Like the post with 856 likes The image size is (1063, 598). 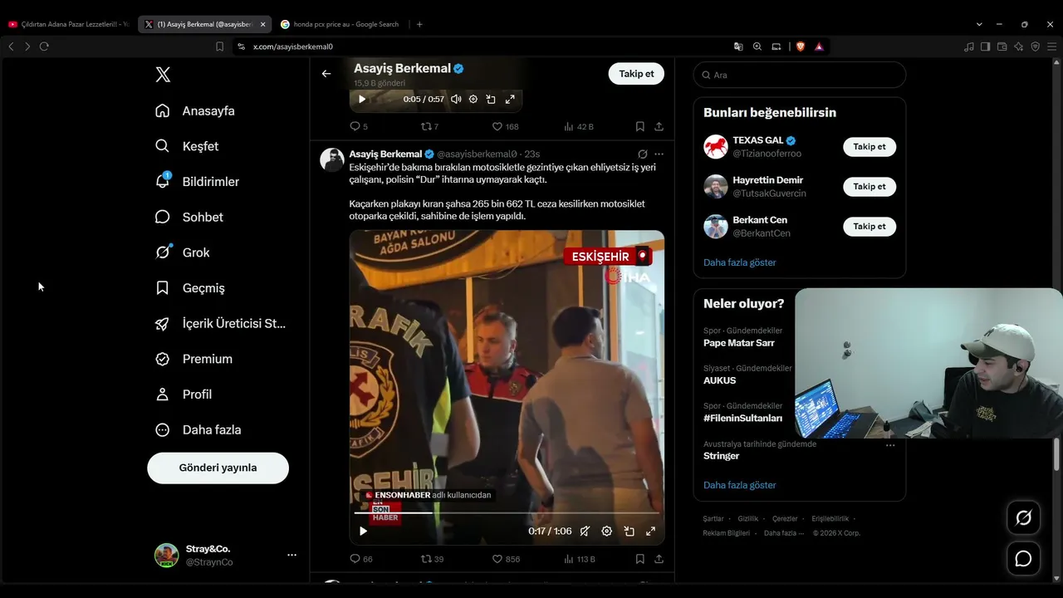coord(506,559)
